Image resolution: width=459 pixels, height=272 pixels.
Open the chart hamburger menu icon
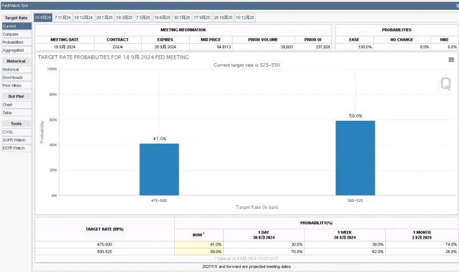(451, 59)
